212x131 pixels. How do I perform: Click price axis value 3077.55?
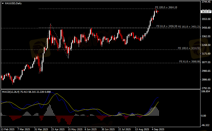point(206,62)
